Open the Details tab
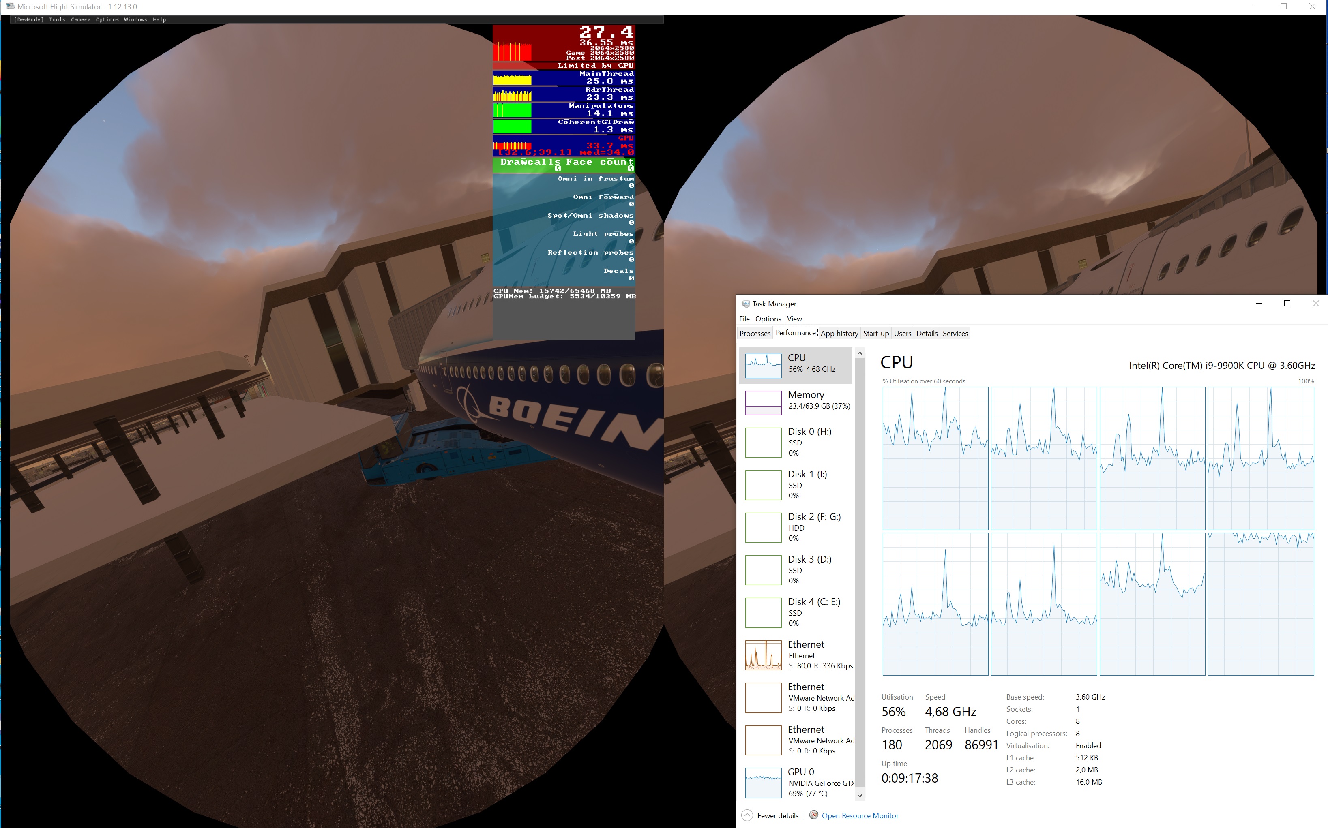Screen dimensions: 1328x828 point(927,333)
